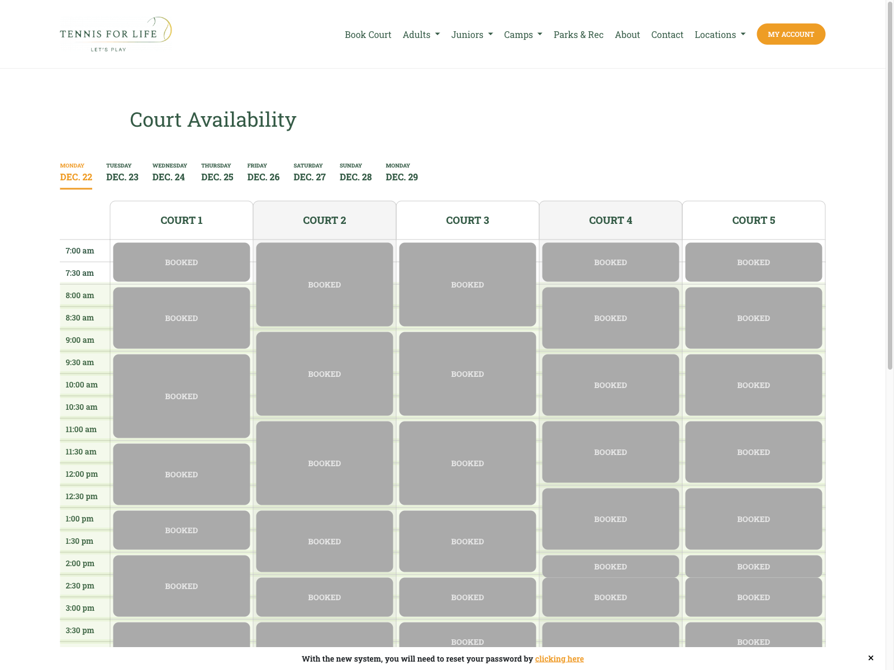Click the My Account button
The image size is (894, 670).
791,34
